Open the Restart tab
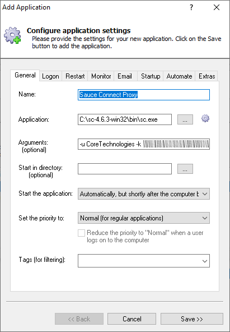The width and height of the screenshot is (230, 332). [x=75, y=76]
